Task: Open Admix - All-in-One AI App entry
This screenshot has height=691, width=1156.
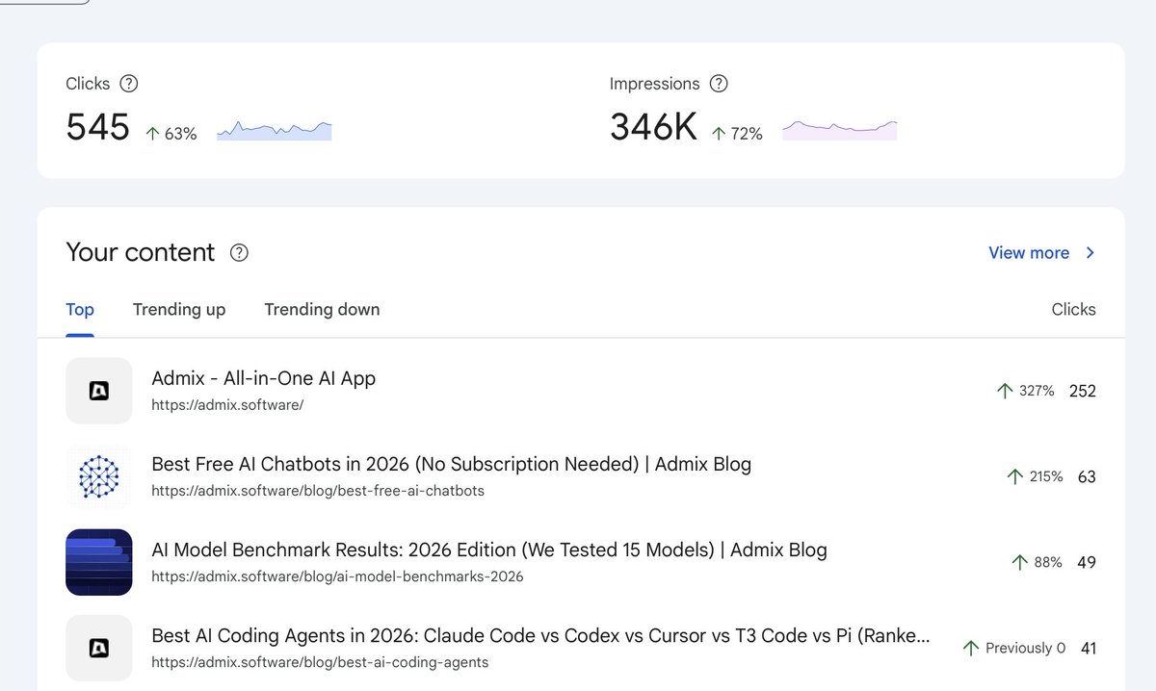Action: pyautogui.click(x=264, y=378)
